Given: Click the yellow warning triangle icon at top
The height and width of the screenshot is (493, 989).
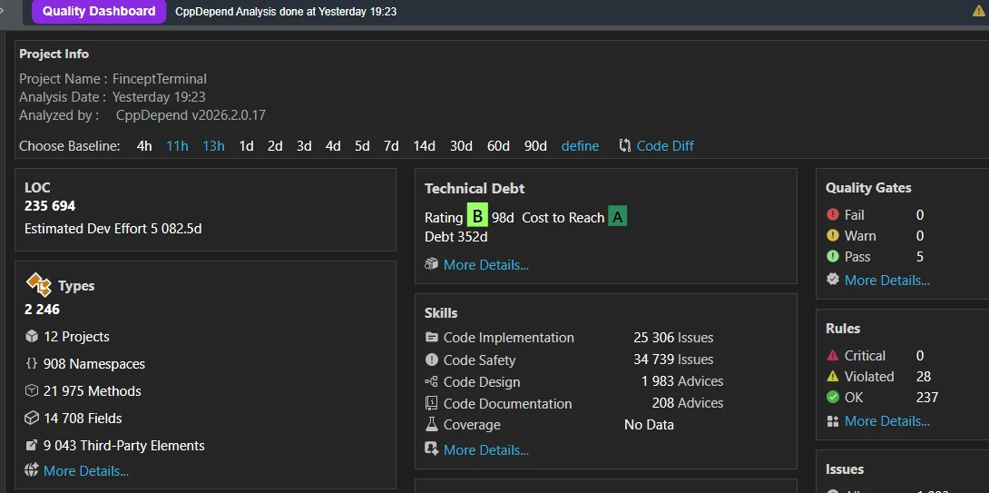Looking at the screenshot, I should pos(979,12).
